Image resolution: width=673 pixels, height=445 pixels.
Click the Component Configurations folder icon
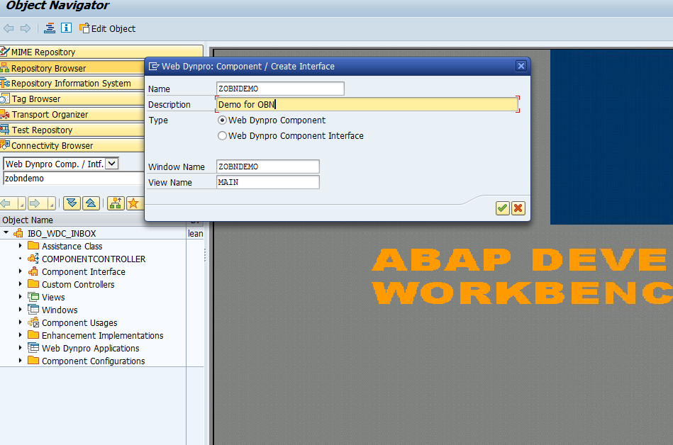(x=33, y=361)
